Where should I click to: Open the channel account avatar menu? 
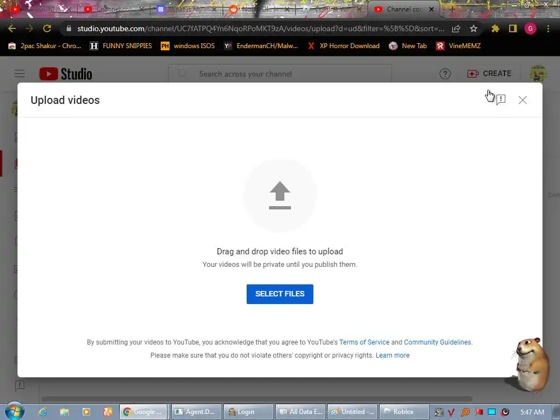[x=538, y=74]
